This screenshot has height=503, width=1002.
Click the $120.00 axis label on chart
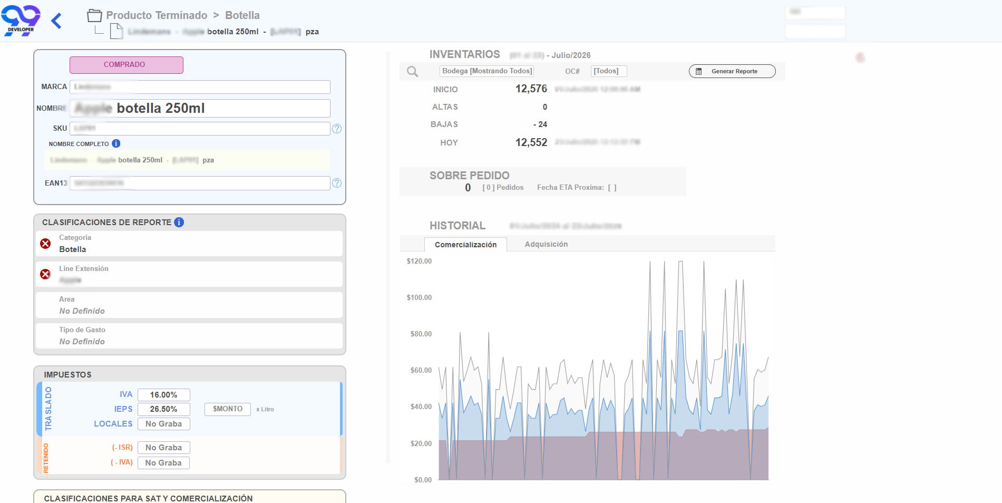419,261
